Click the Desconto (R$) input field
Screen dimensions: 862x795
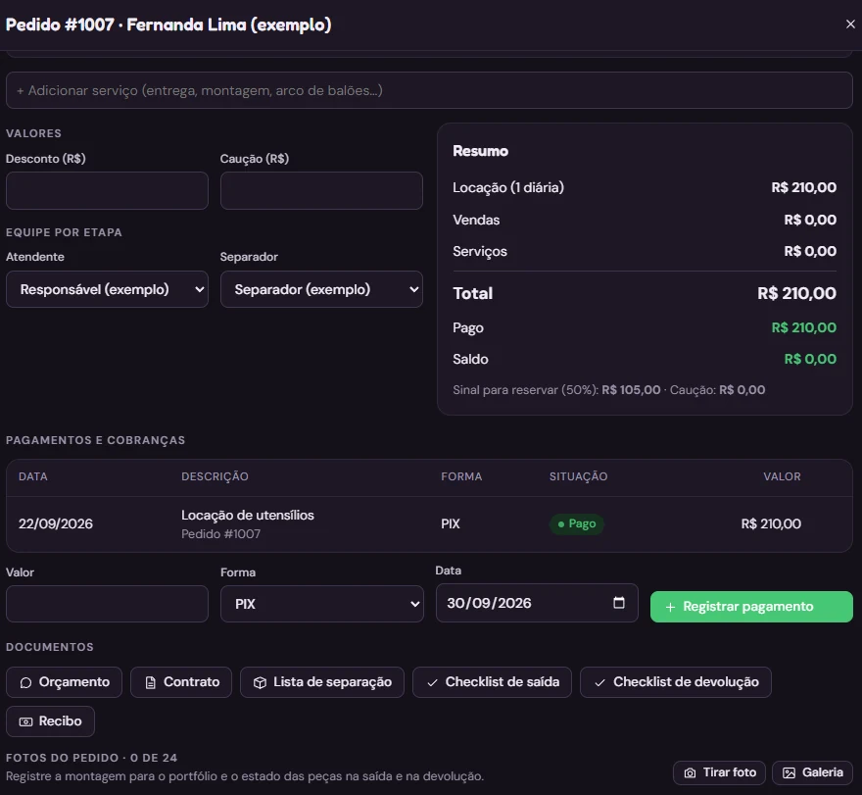pyautogui.click(x=107, y=190)
